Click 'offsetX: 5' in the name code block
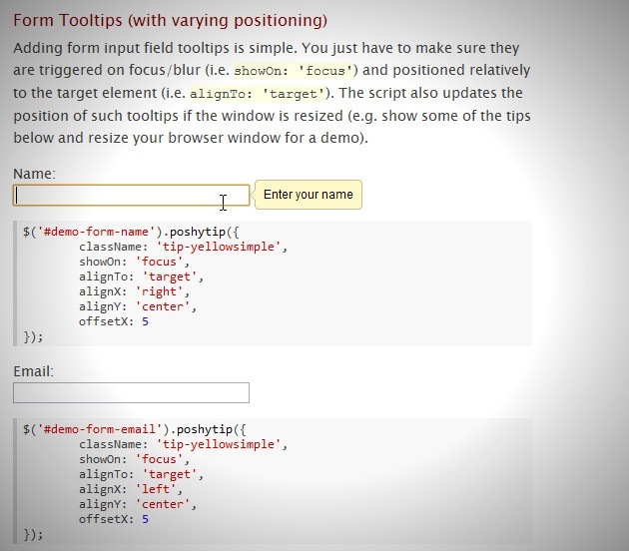Viewport: 629px width, 551px height. coord(114,321)
